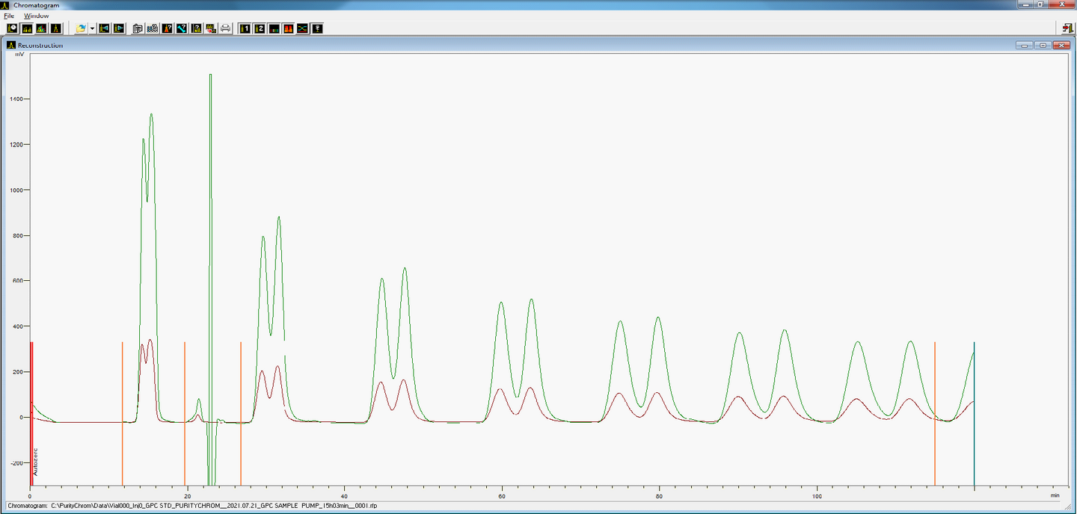Screen dimensions: 1077x514
Task: Click the crossing lines icon in toolbar
Action: click(x=302, y=28)
